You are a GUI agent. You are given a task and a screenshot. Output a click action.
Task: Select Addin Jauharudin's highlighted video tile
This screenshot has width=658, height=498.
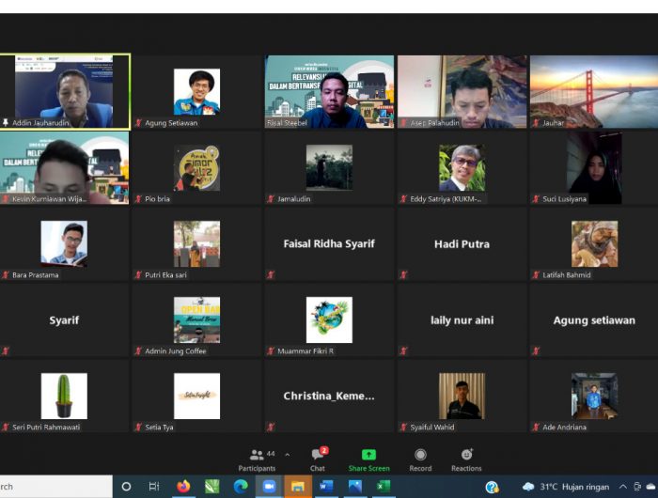(65, 90)
